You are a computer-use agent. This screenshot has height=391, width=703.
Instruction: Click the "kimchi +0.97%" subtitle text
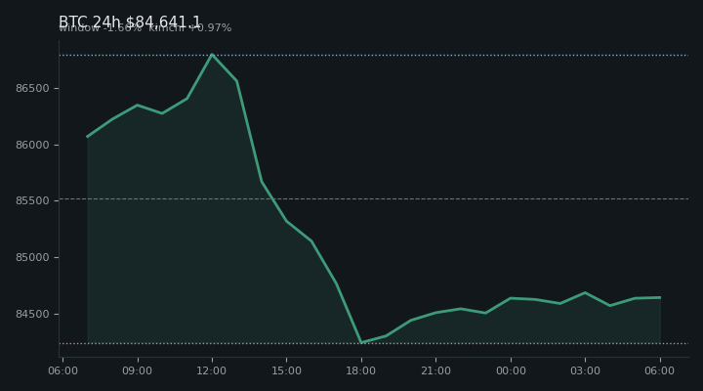190,27
